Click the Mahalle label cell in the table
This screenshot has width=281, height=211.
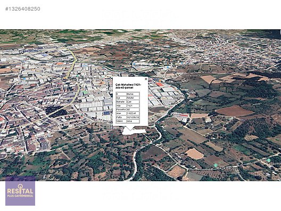coord(121,102)
